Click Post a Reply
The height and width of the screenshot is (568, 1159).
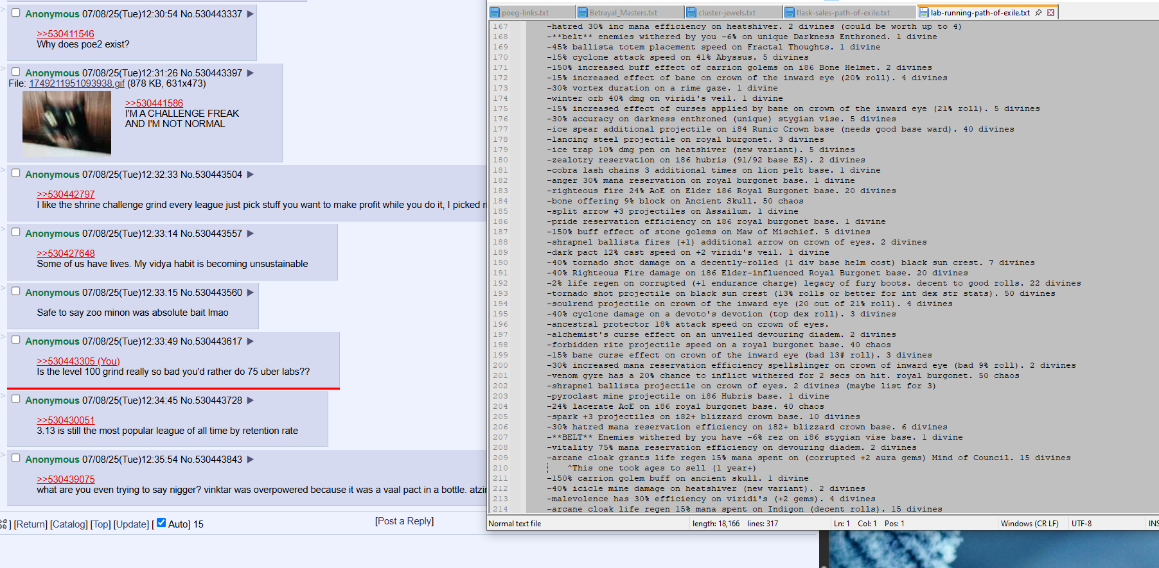pos(405,521)
